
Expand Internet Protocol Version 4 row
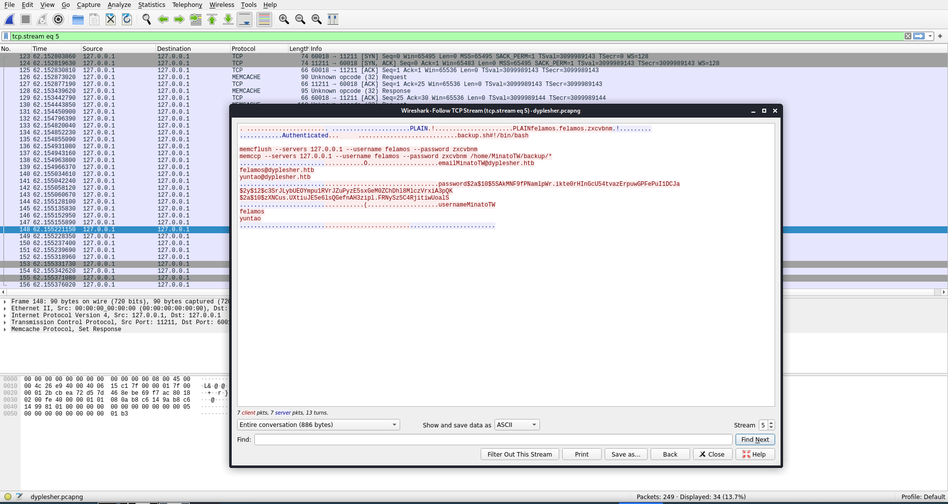pos(5,315)
